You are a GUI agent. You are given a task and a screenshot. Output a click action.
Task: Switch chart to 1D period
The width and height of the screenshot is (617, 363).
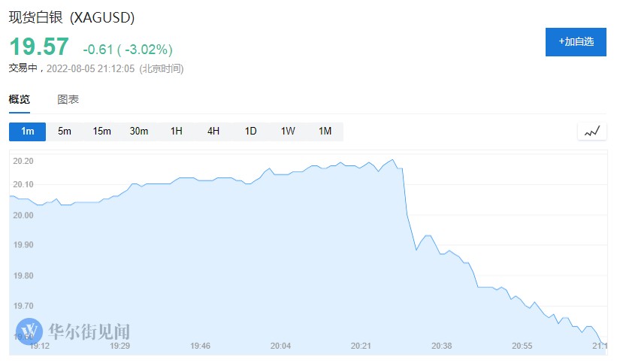[x=250, y=132]
